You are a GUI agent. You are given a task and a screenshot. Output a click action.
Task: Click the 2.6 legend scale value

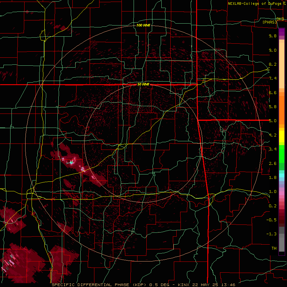[x=273, y=164]
